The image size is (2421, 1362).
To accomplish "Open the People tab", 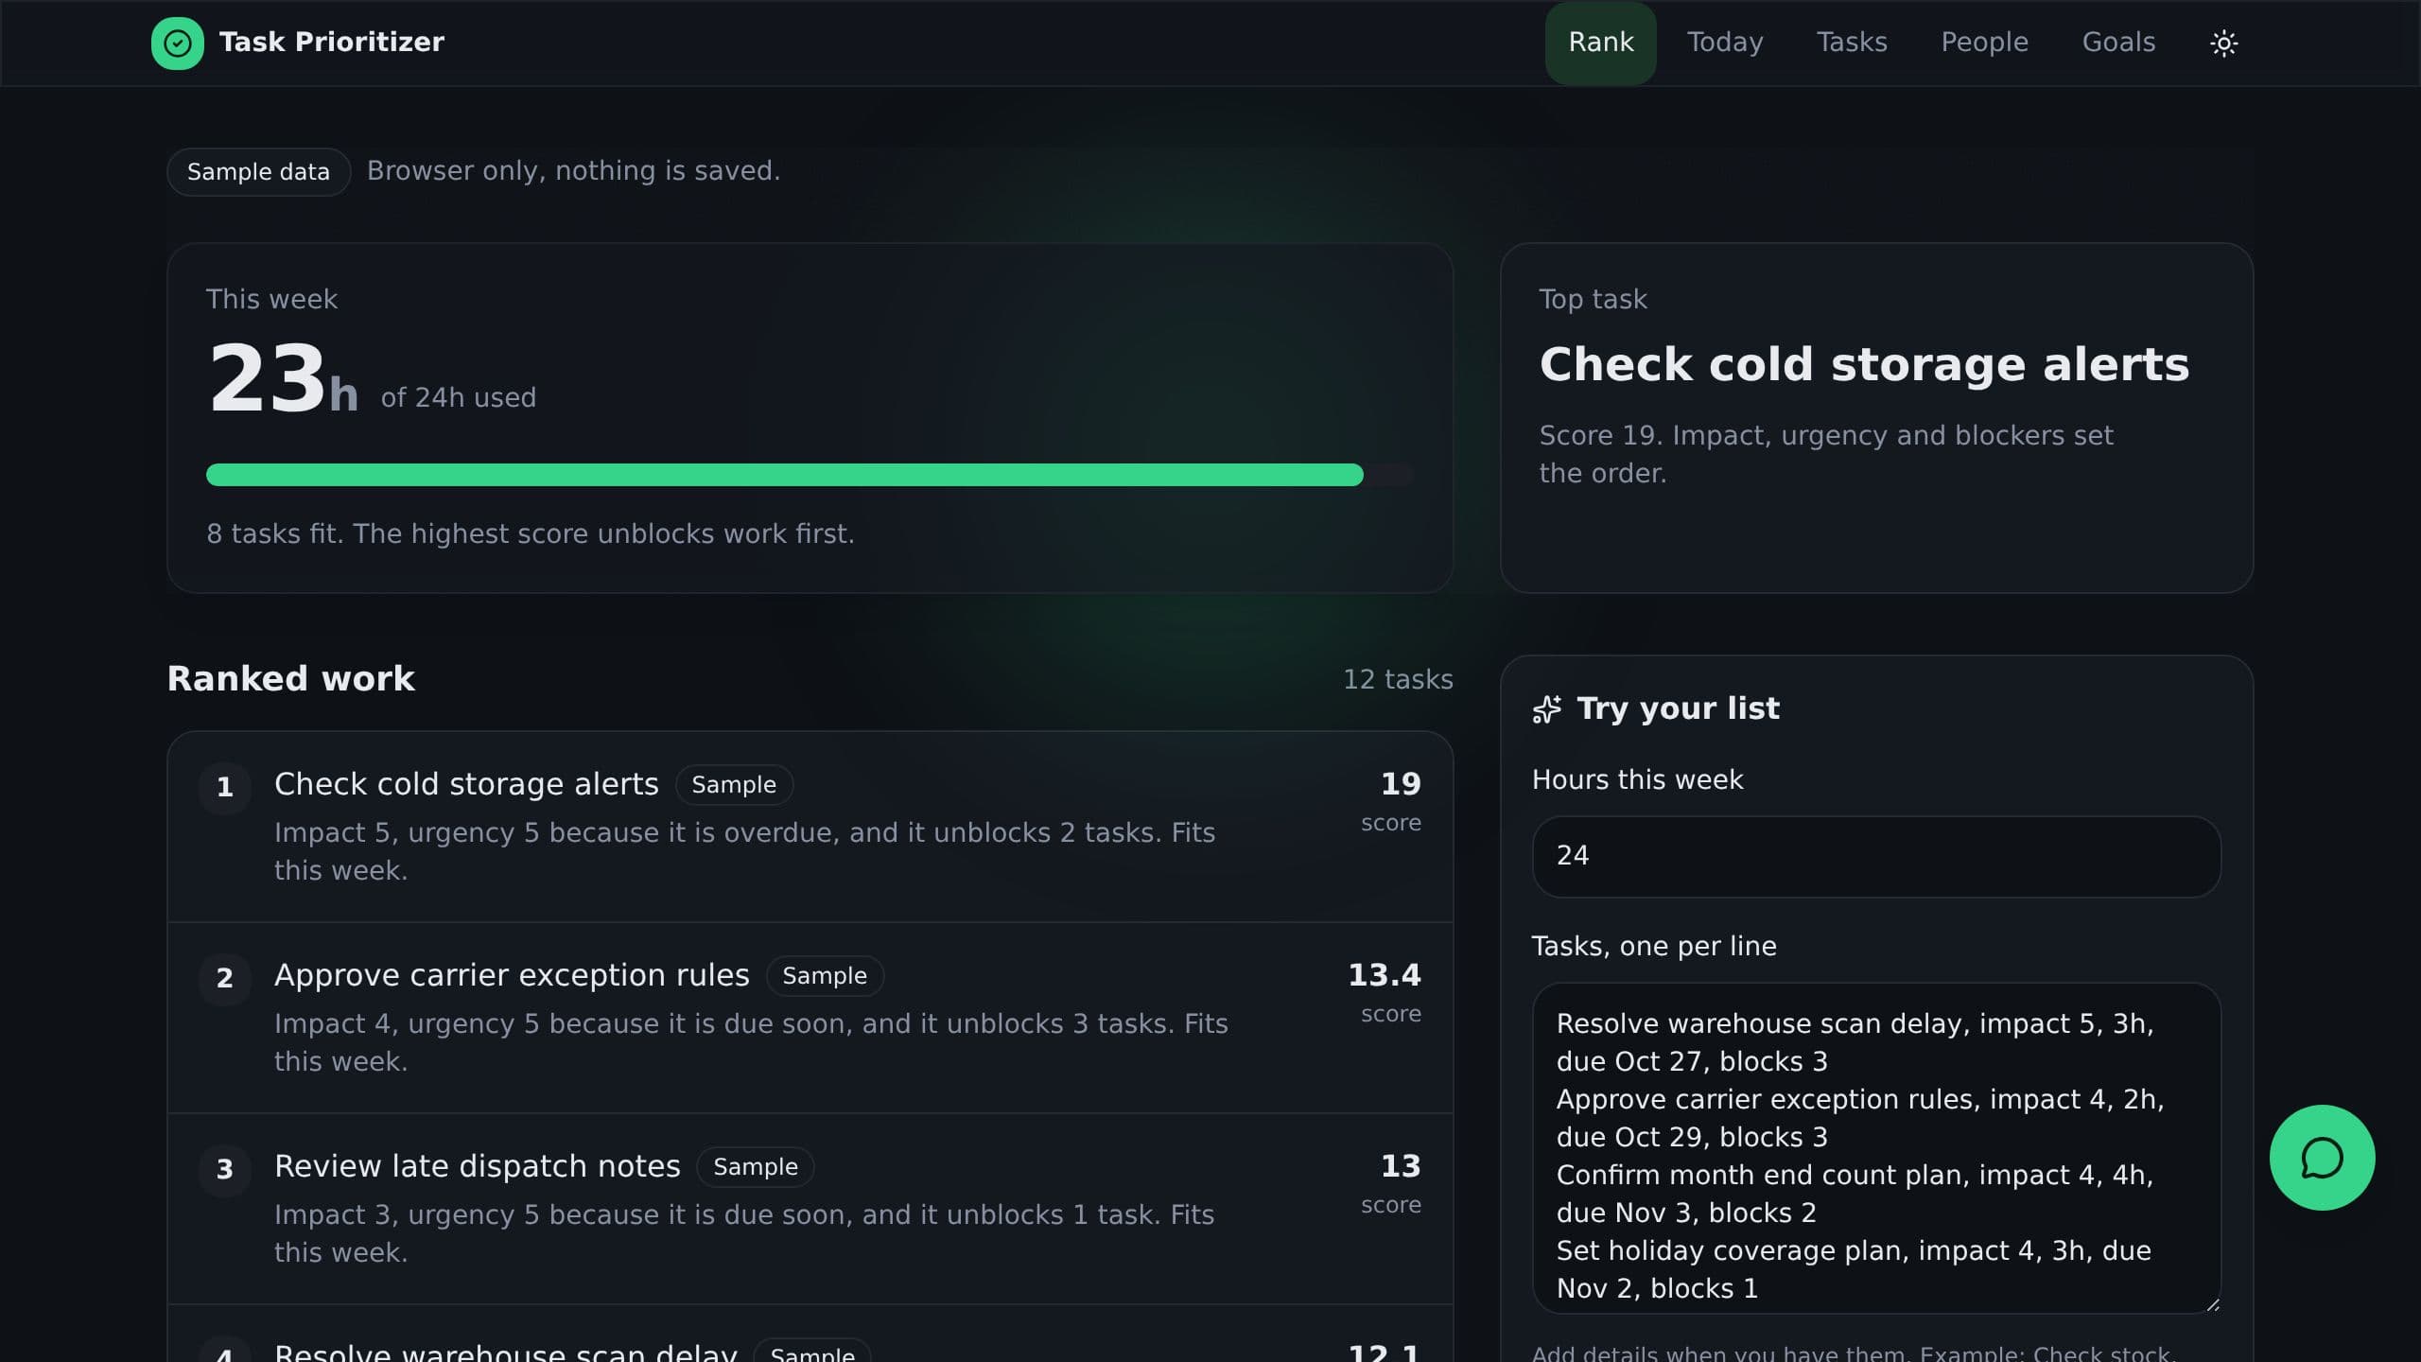I will 1984,43.
